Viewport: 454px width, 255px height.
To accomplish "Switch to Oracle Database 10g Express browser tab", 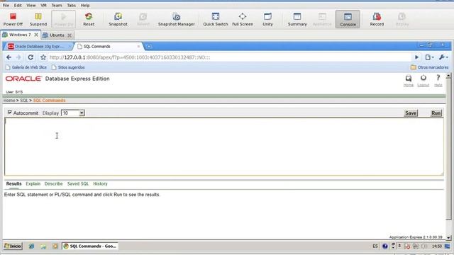I will 39,46.
